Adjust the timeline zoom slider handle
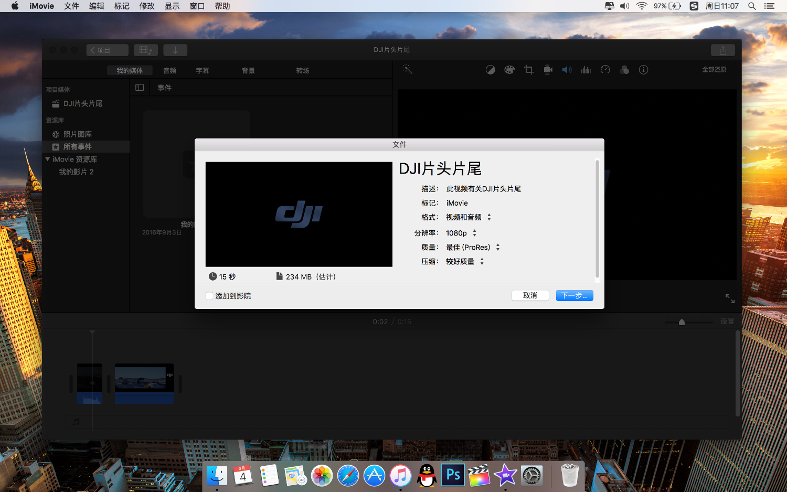The image size is (787, 492). point(682,322)
